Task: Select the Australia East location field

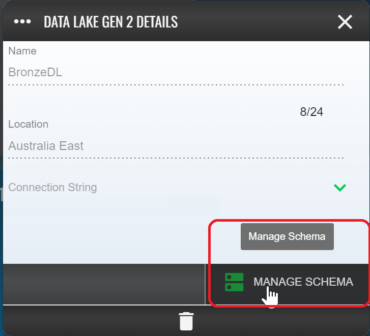Action: tap(176, 145)
